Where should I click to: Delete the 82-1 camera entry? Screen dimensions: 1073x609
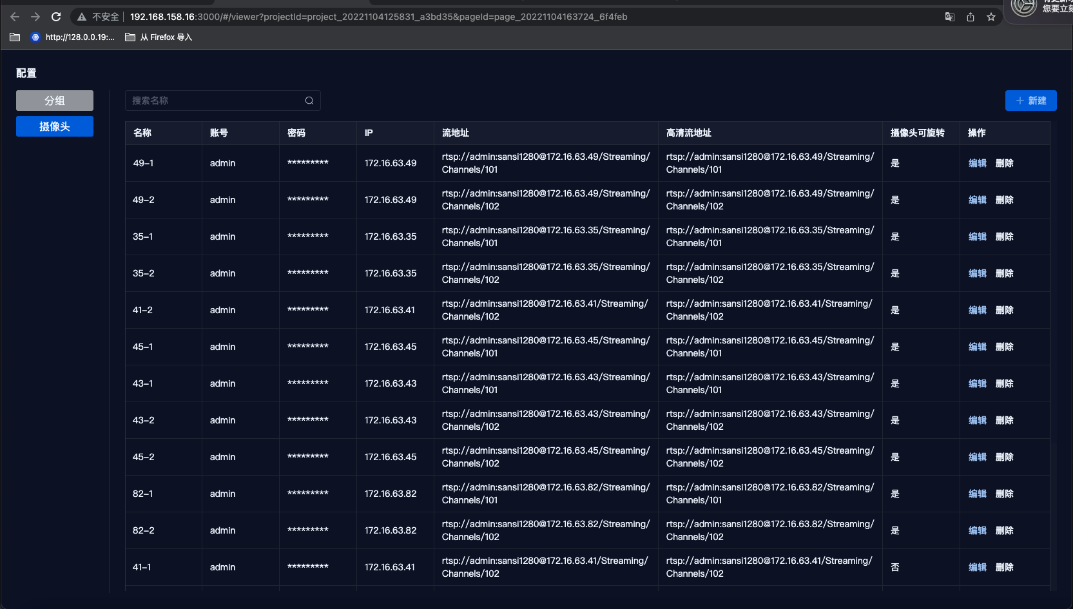1005,494
